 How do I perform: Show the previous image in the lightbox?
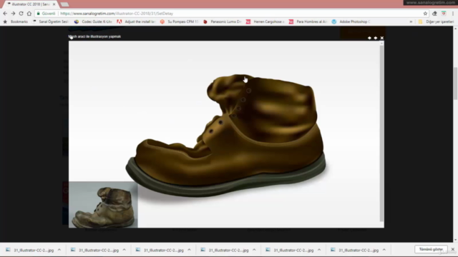point(369,38)
